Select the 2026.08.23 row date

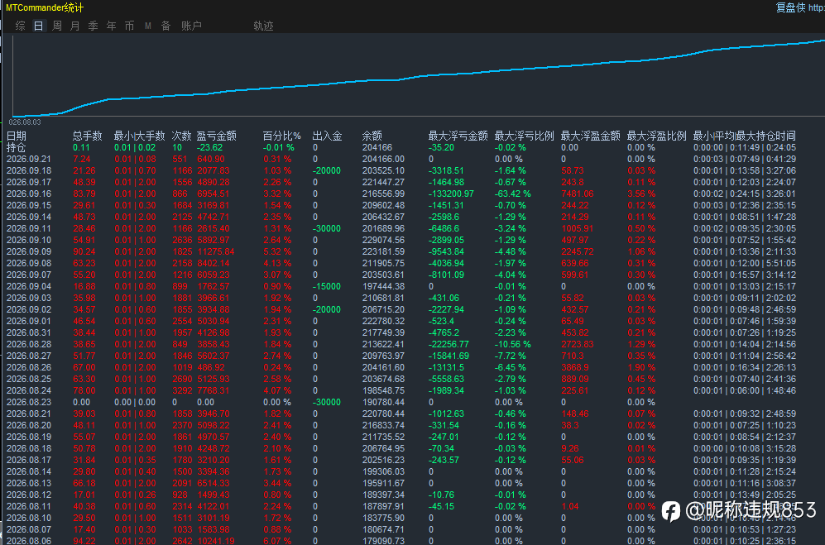pos(29,402)
